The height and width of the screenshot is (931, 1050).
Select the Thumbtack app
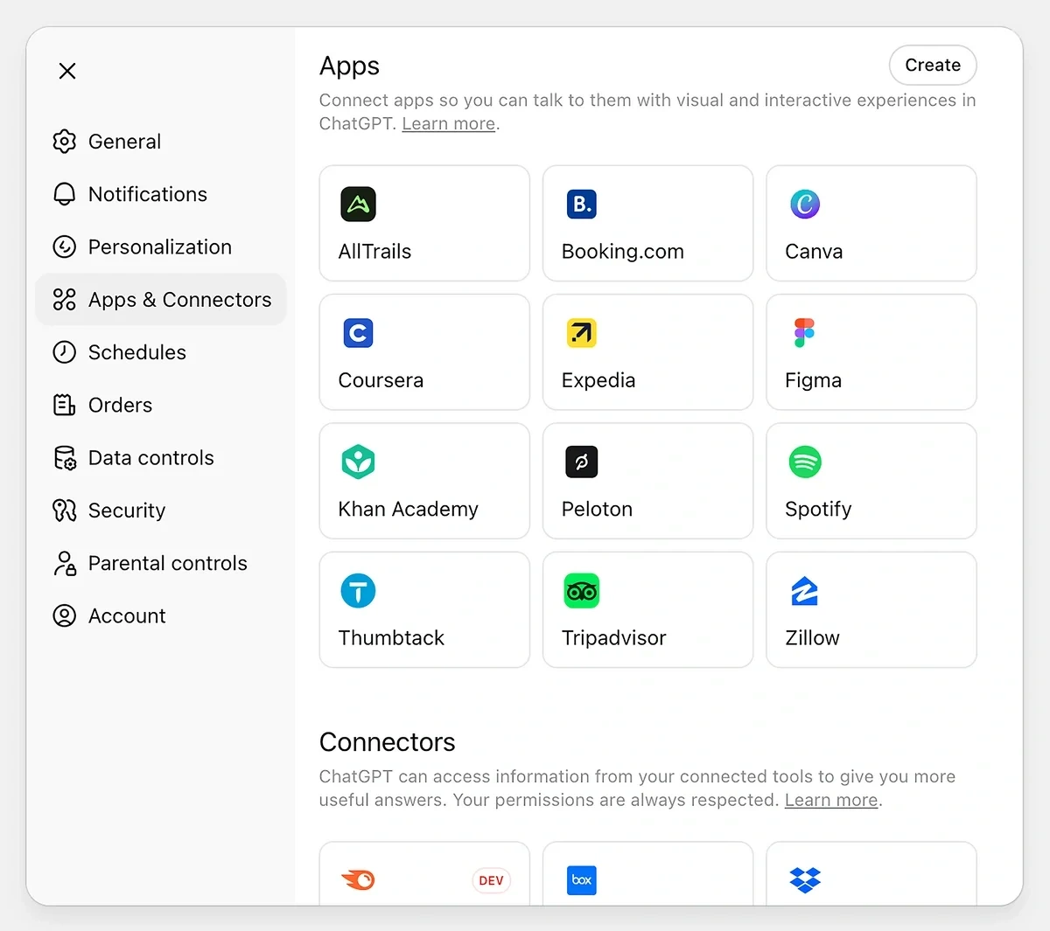coord(423,608)
